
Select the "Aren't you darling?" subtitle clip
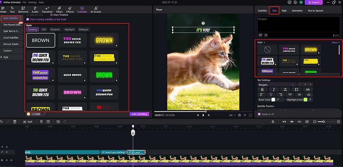tap(113, 152)
